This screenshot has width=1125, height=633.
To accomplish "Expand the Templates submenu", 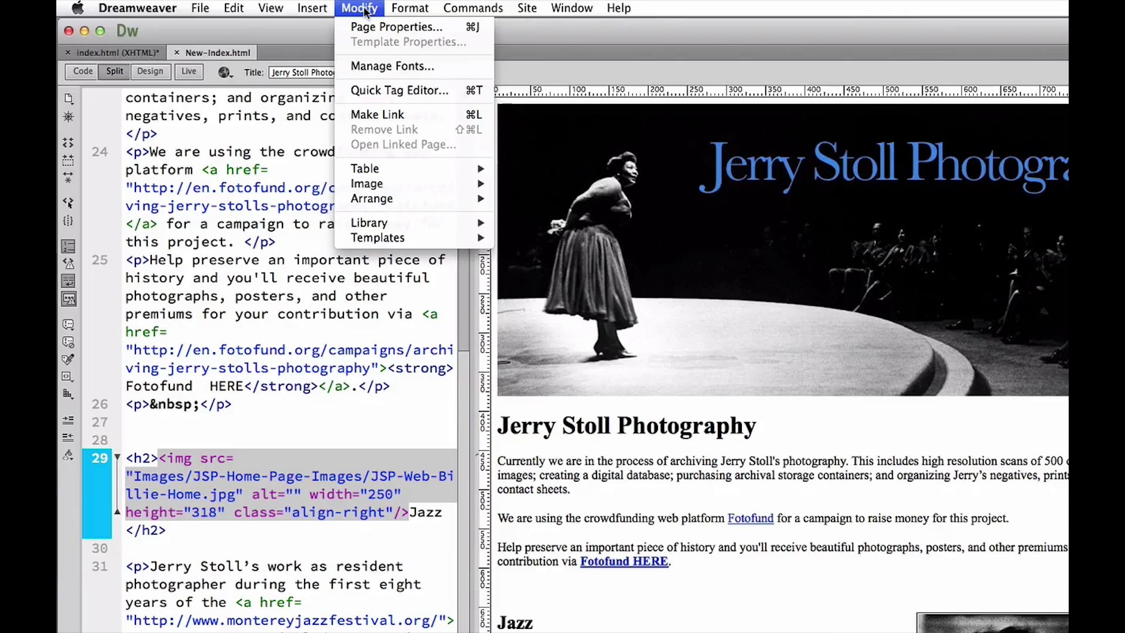I will pyautogui.click(x=414, y=238).
